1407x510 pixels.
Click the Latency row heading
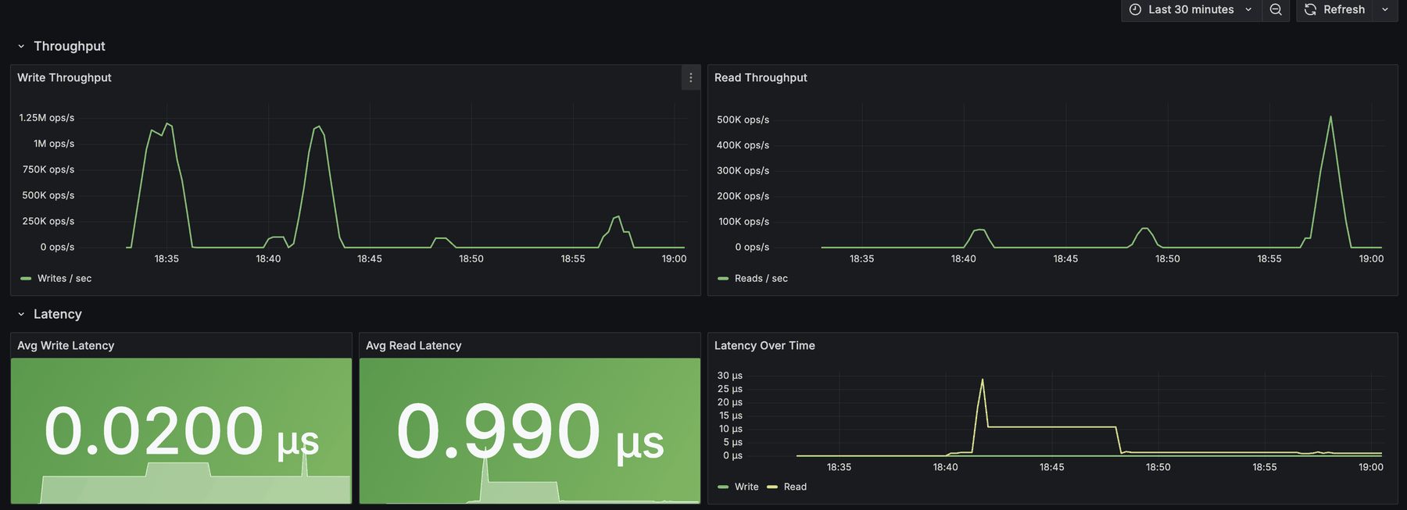tap(58, 314)
